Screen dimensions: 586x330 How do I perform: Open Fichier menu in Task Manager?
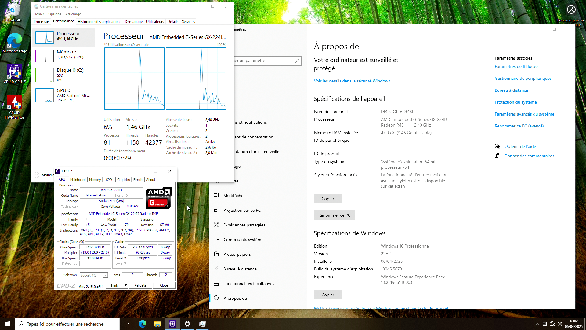[38, 14]
